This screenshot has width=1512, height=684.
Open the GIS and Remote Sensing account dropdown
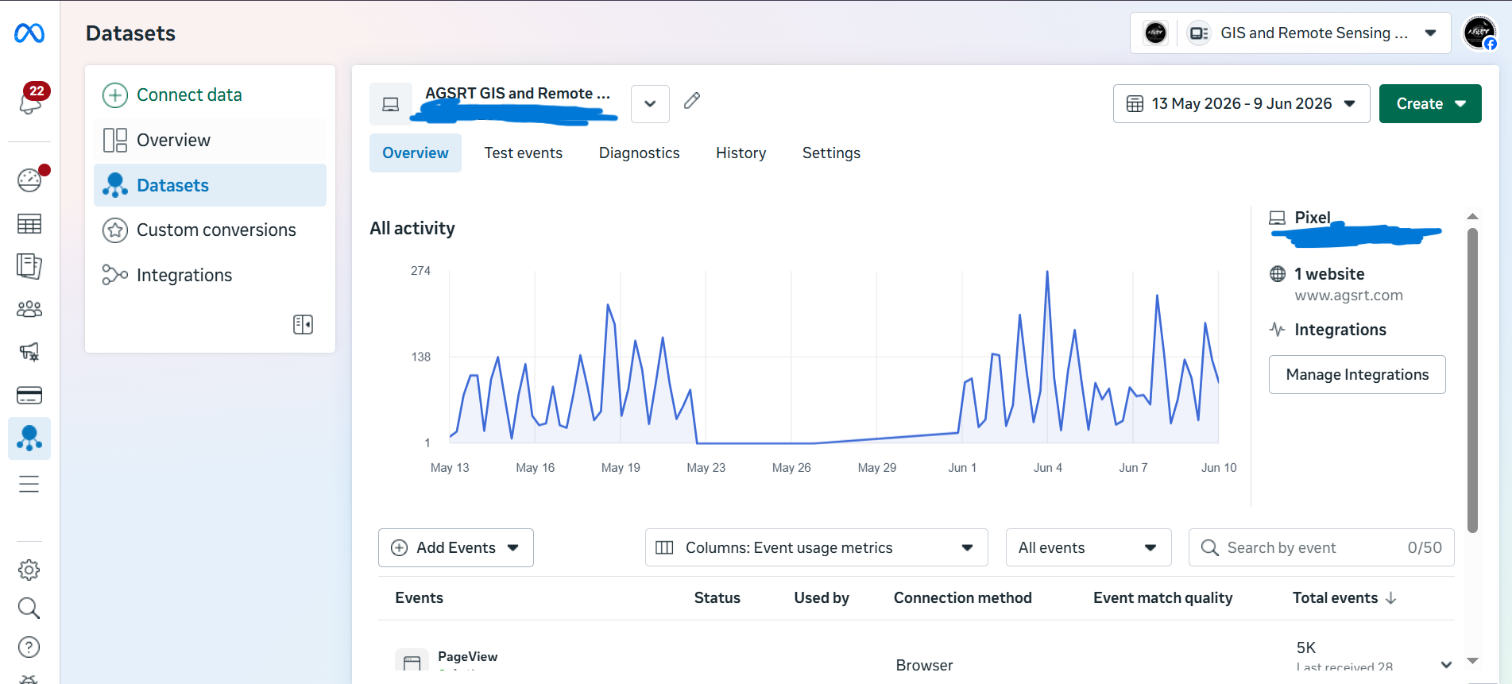tap(1290, 33)
